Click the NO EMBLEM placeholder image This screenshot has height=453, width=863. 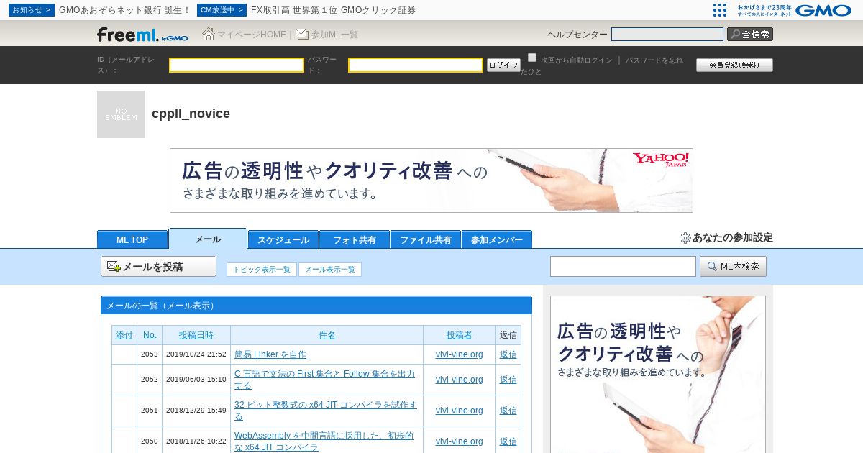coord(121,114)
